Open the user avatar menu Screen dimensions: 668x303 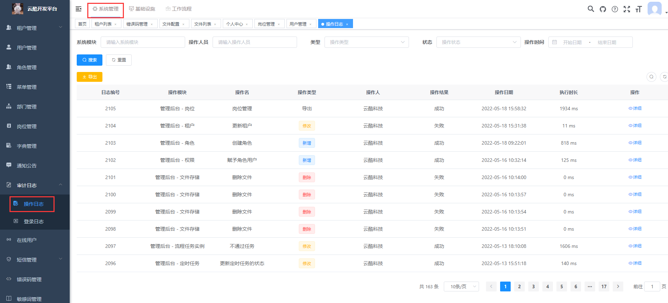click(655, 9)
